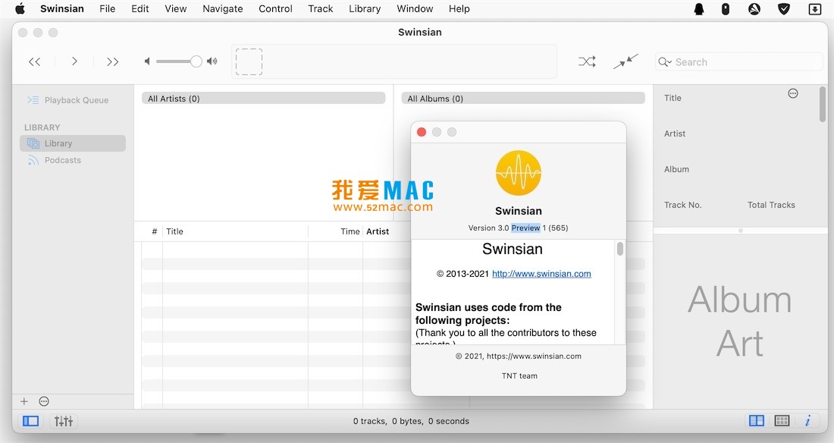Open sidebar actions ellipsis menu

(44, 401)
